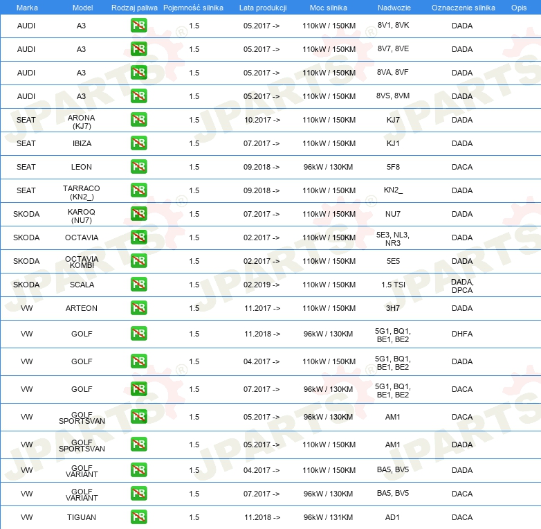Click body code 3H7
541x529 pixels.
pos(393,308)
